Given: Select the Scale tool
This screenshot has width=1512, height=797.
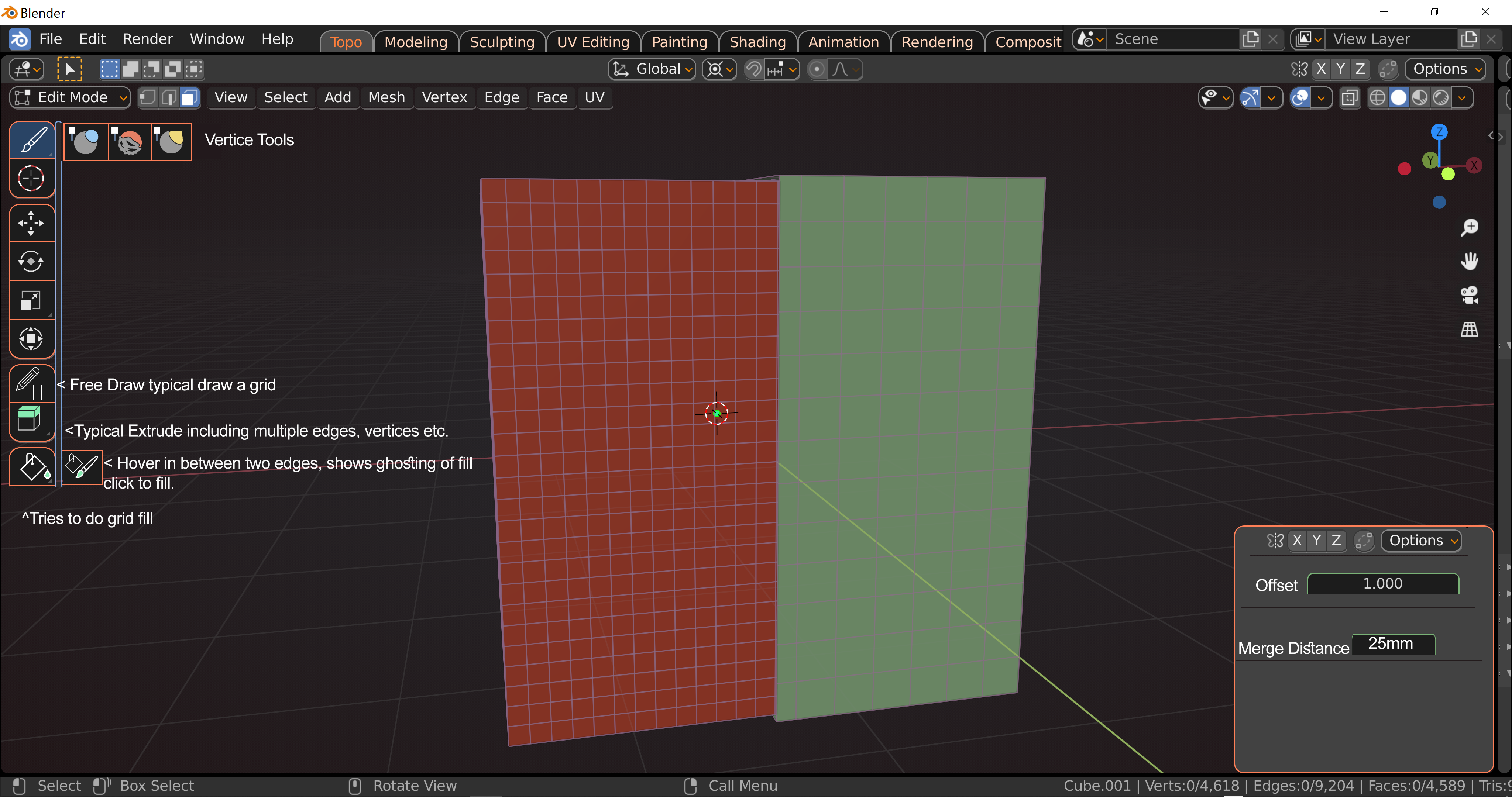Looking at the screenshot, I should (x=32, y=300).
